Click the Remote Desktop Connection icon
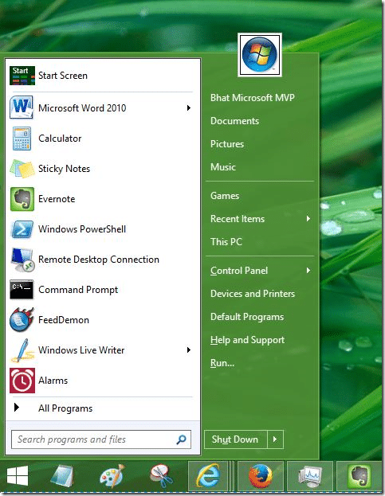This screenshot has width=385, height=496. click(22, 260)
